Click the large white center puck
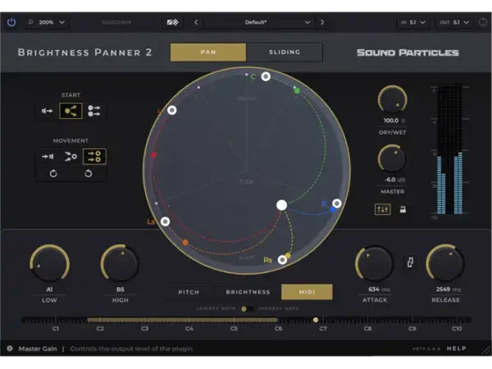The height and width of the screenshot is (369, 492). (282, 205)
